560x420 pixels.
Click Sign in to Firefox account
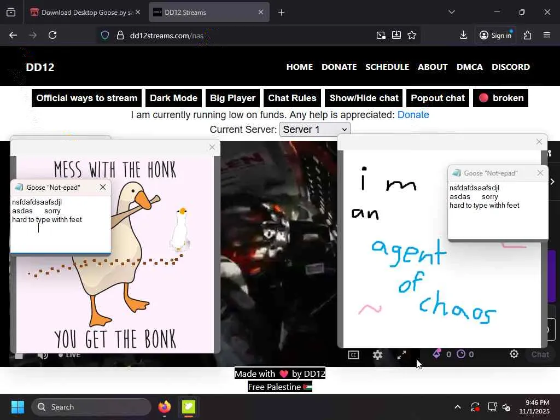(495, 35)
